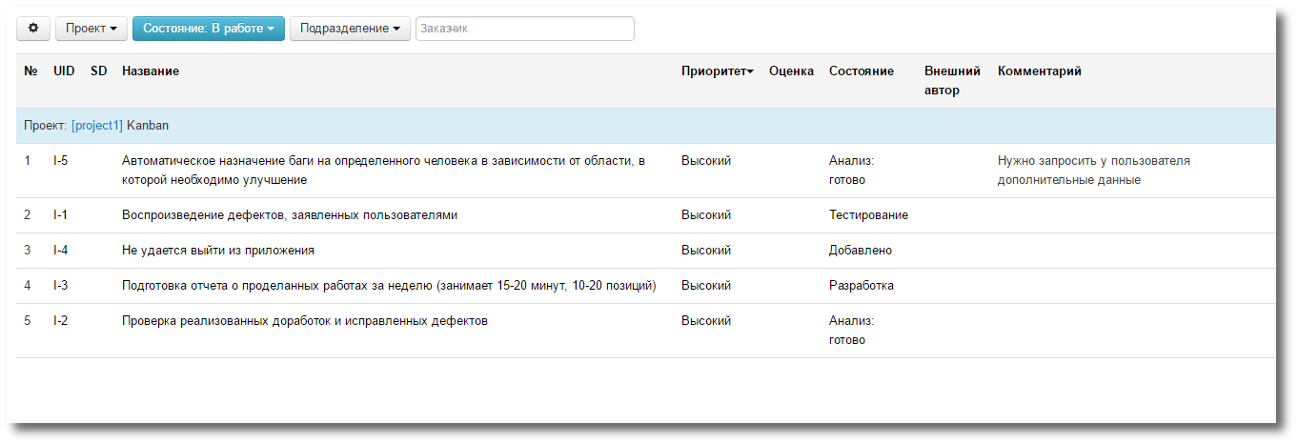This screenshot has height=445, width=1298.
Task: Click row number 1 cell
Action: [x=28, y=161]
